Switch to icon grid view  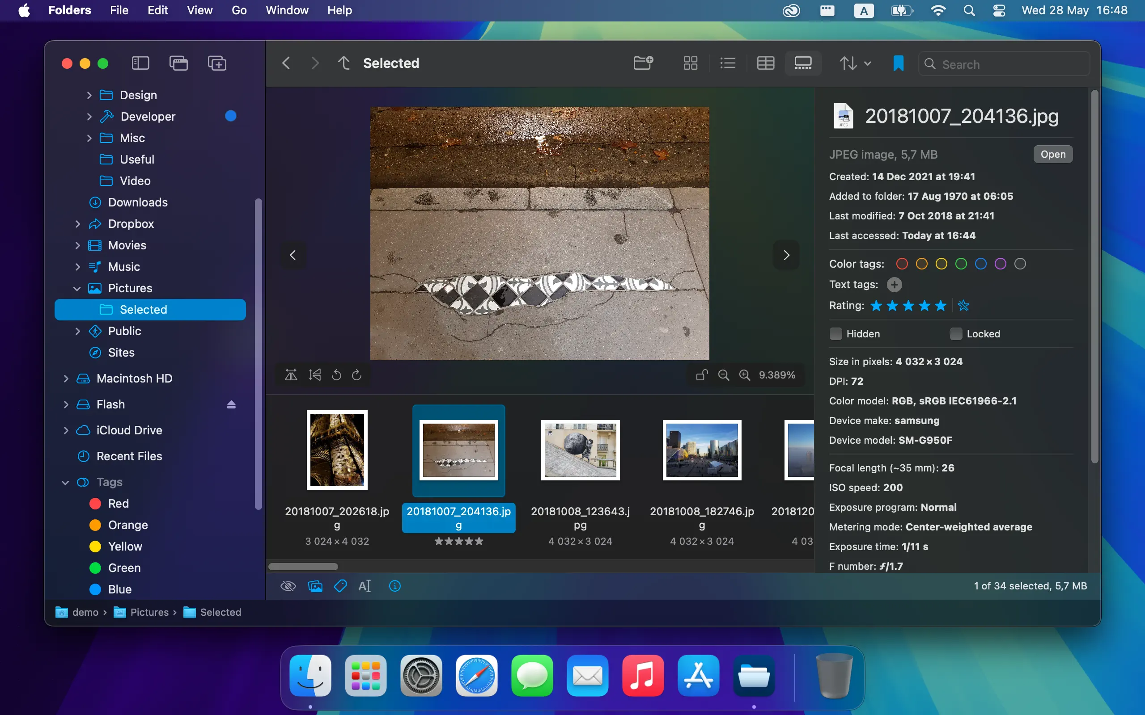click(690, 63)
